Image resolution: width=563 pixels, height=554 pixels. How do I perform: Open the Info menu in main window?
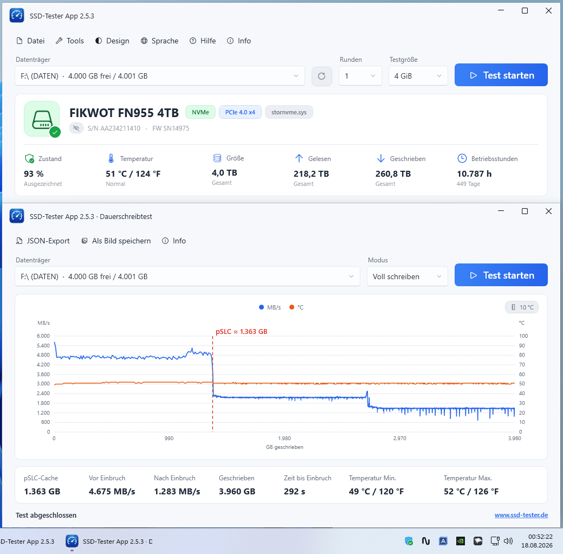(239, 41)
